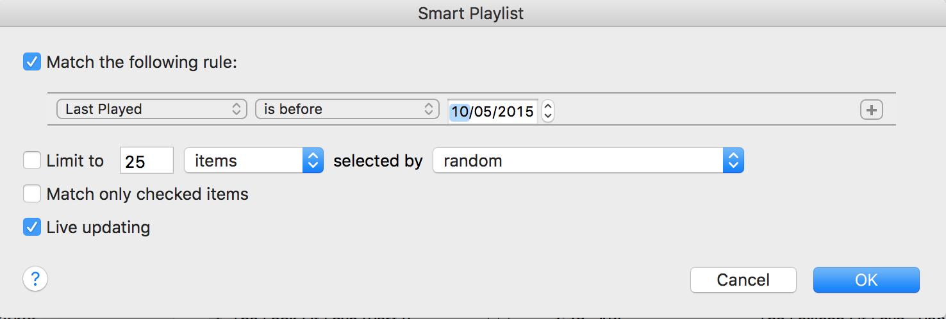946x319 pixels.
Task: Check Match only checked items
Action: pyautogui.click(x=32, y=193)
